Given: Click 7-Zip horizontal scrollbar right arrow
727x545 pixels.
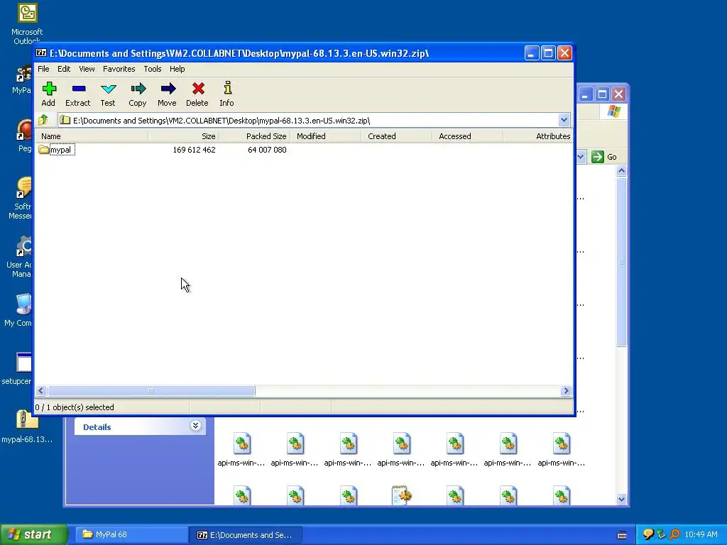Looking at the screenshot, I should (x=566, y=391).
